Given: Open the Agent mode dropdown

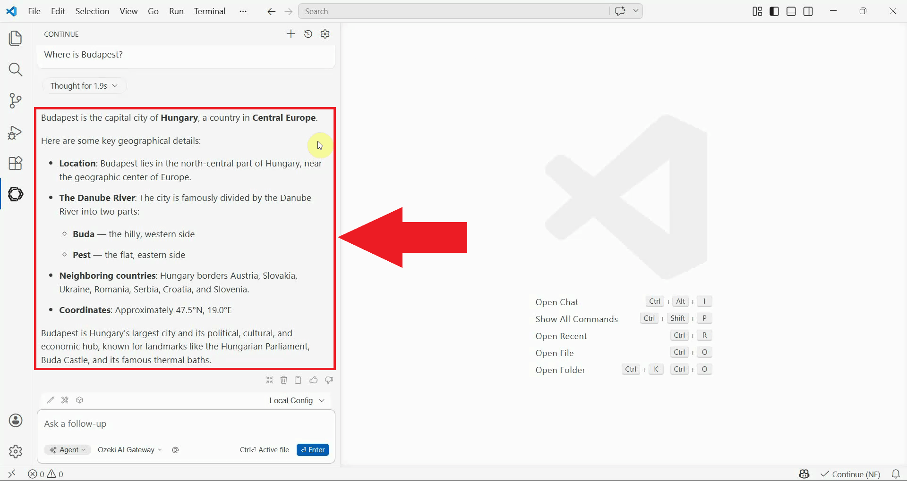Looking at the screenshot, I should pos(68,450).
